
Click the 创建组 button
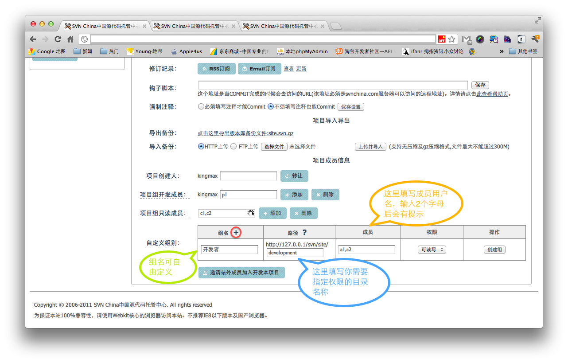click(x=494, y=250)
